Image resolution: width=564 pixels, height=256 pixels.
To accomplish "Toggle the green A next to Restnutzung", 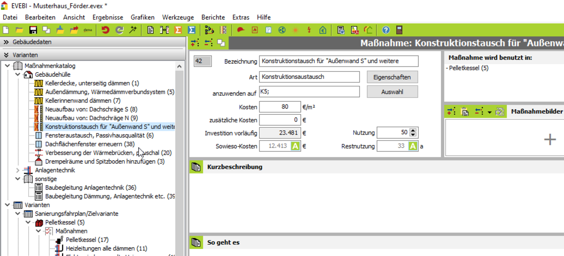I will (x=413, y=146).
